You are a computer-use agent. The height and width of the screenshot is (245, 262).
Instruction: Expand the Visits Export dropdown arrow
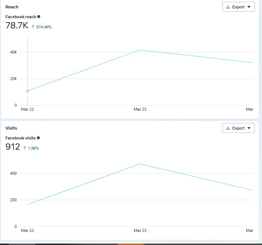click(249, 128)
